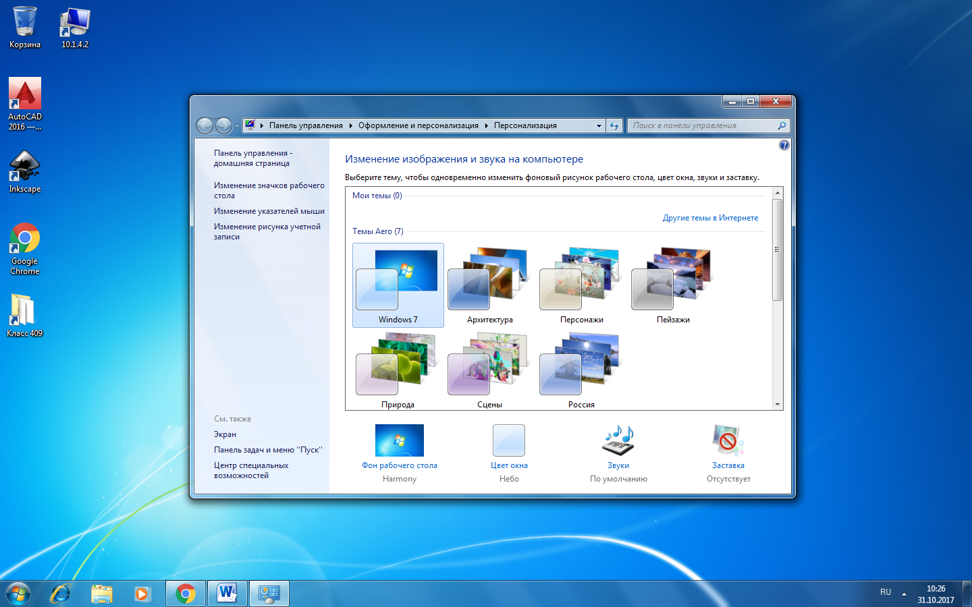The height and width of the screenshot is (607, 972).
Task: Click the themes list scroll up arrow
Action: [x=778, y=193]
